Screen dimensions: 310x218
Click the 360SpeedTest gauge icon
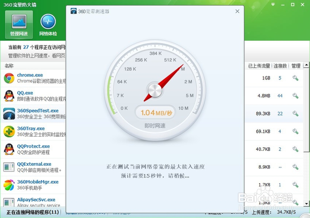[x=8, y=113]
